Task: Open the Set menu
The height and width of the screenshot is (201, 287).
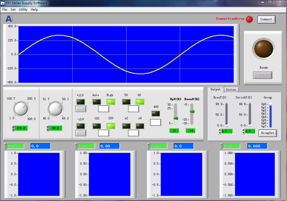Action: [13, 10]
